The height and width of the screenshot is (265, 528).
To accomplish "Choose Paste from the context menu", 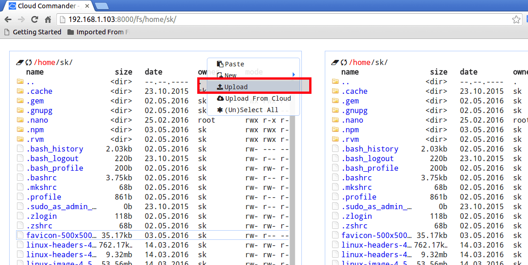I will pos(234,64).
